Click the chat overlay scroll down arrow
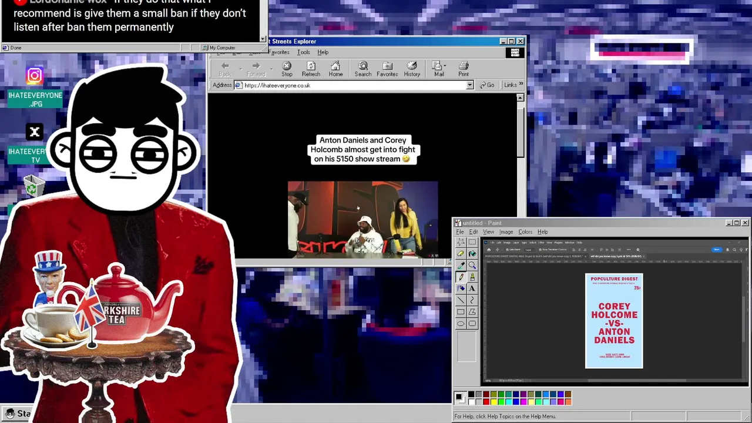 click(263, 39)
